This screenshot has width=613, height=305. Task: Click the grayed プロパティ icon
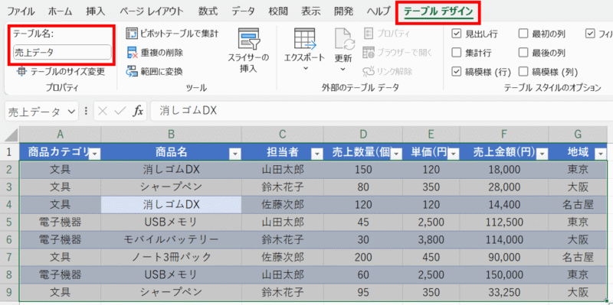369,34
